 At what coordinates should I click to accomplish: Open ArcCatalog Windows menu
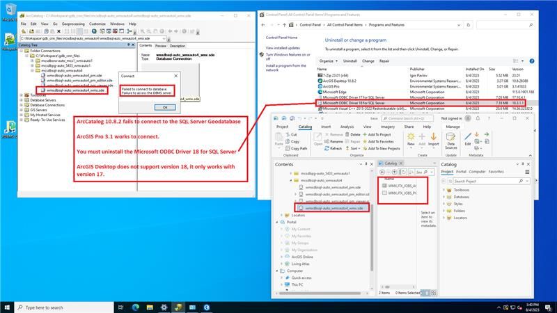(117, 24)
